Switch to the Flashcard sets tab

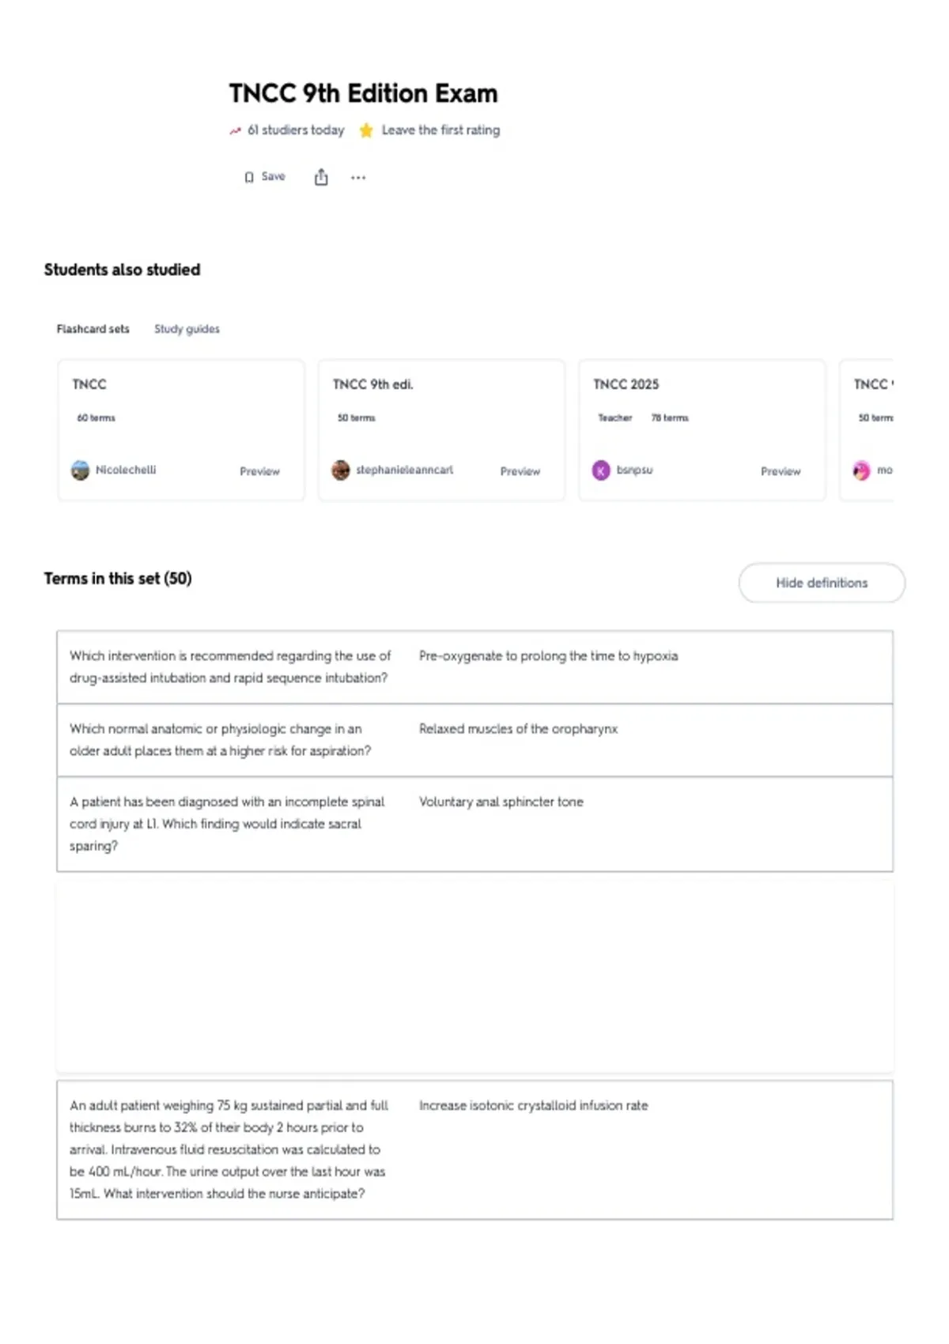point(93,329)
